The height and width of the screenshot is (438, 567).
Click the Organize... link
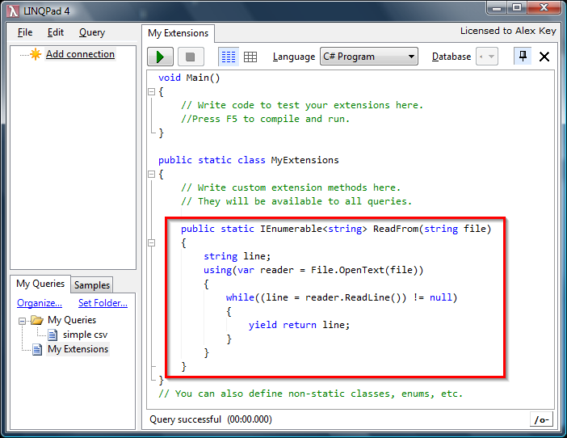pos(40,303)
